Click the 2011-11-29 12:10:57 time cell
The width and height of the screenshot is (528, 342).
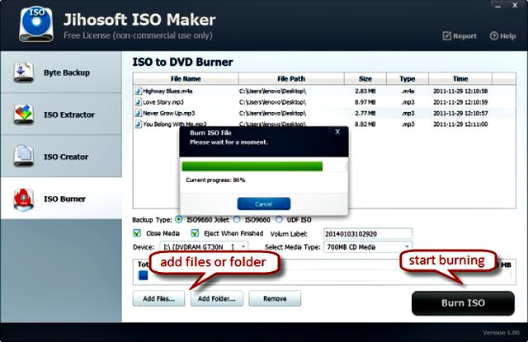point(460,113)
